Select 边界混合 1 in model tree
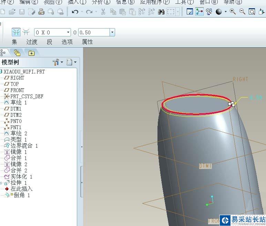Image resolution: width=266 pixels, height=226 pixels. click(x=24, y=146)
